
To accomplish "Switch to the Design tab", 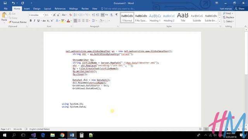I will pos(37,8).
